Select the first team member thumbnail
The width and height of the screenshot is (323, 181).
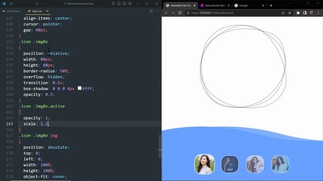click(x=204, y=164)
